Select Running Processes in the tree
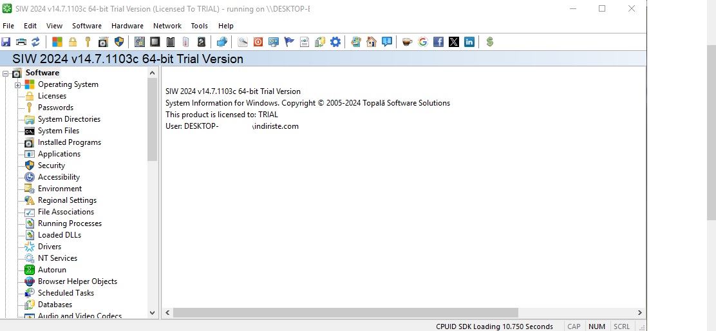Image resolution: width=716 pixels, height=331 pixels. click(x=70, y=223)
